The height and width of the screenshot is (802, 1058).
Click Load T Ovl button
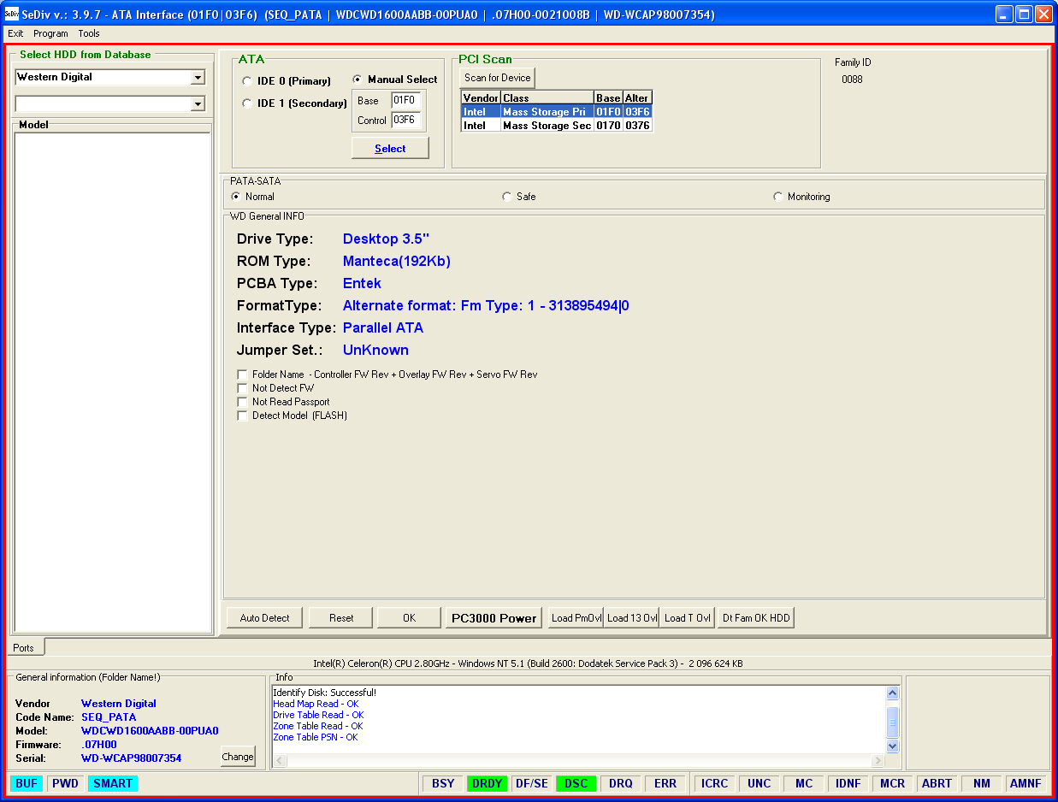[x=687, y=617]
